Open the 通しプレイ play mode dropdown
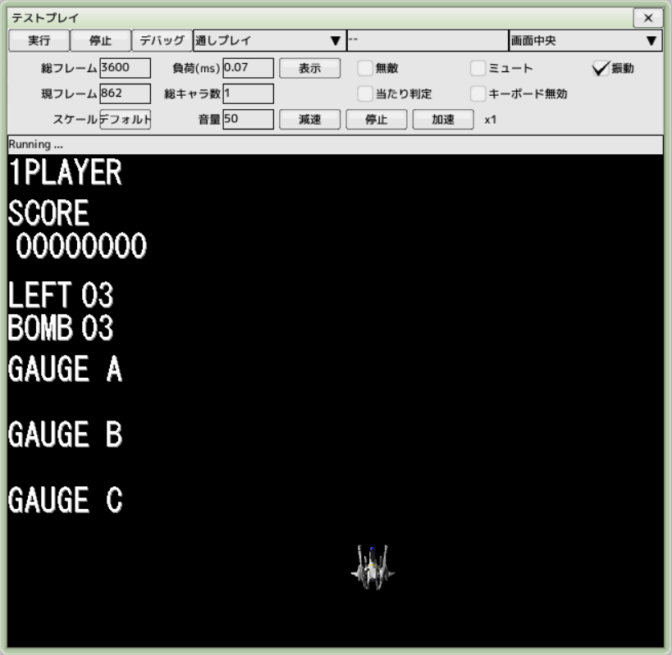The image size is (672, 655). pyautogui.click(x=268, y=40)
